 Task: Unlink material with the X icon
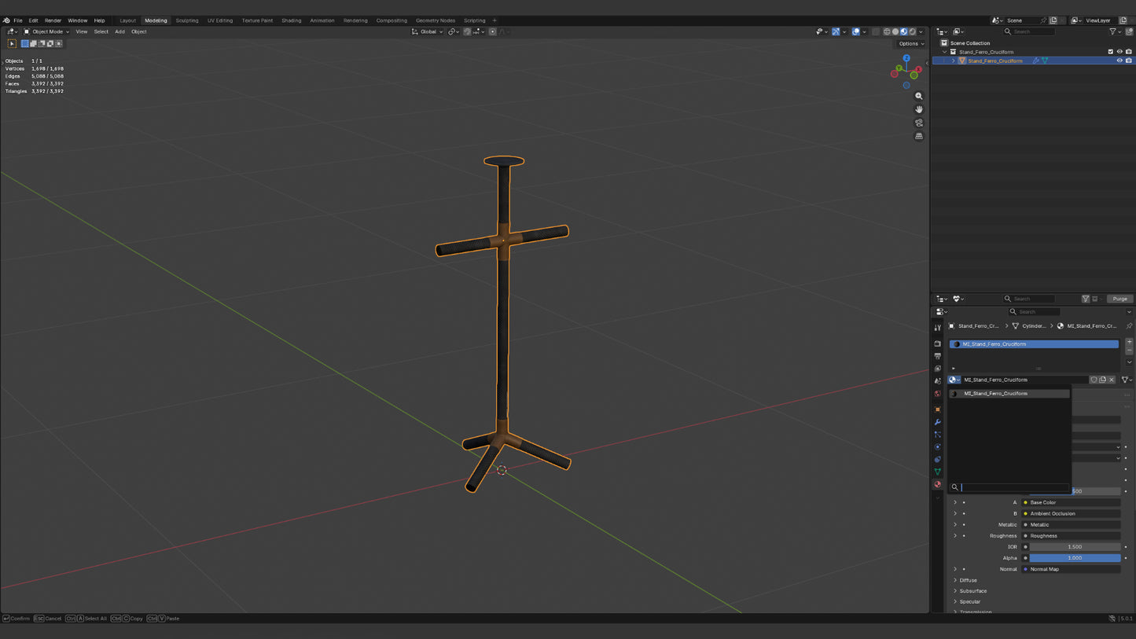(1112, 380)
